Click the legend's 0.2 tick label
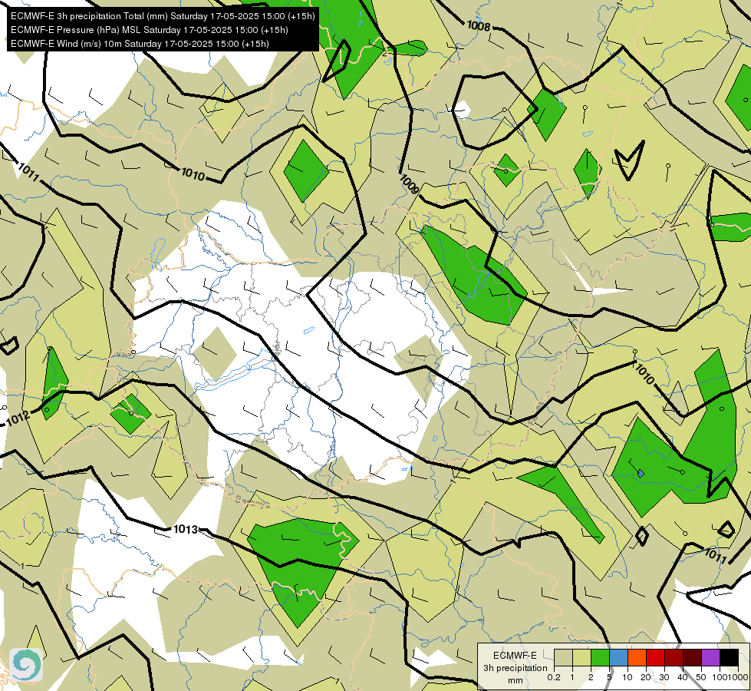751x691 pixels. pyautogui.click(x=554, y=677)
